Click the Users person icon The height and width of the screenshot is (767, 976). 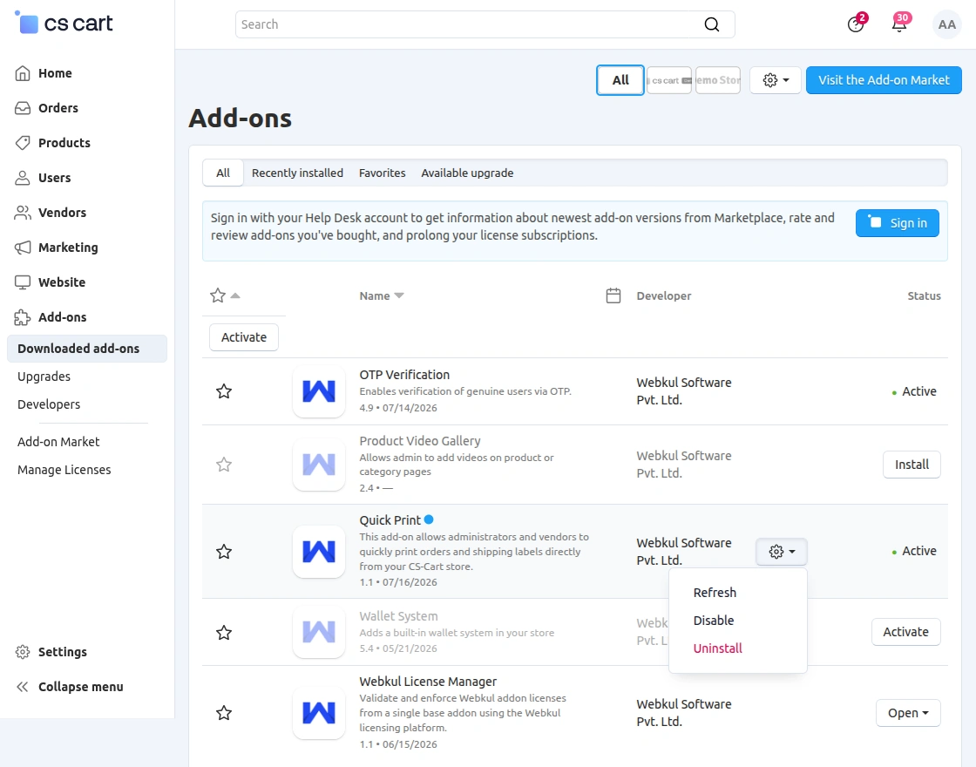coord(23,178)
